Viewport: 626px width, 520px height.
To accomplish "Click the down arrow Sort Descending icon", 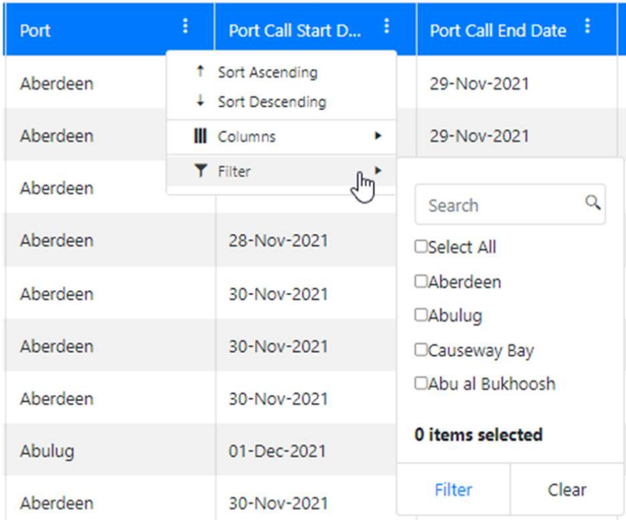I will tap(201, 101).
